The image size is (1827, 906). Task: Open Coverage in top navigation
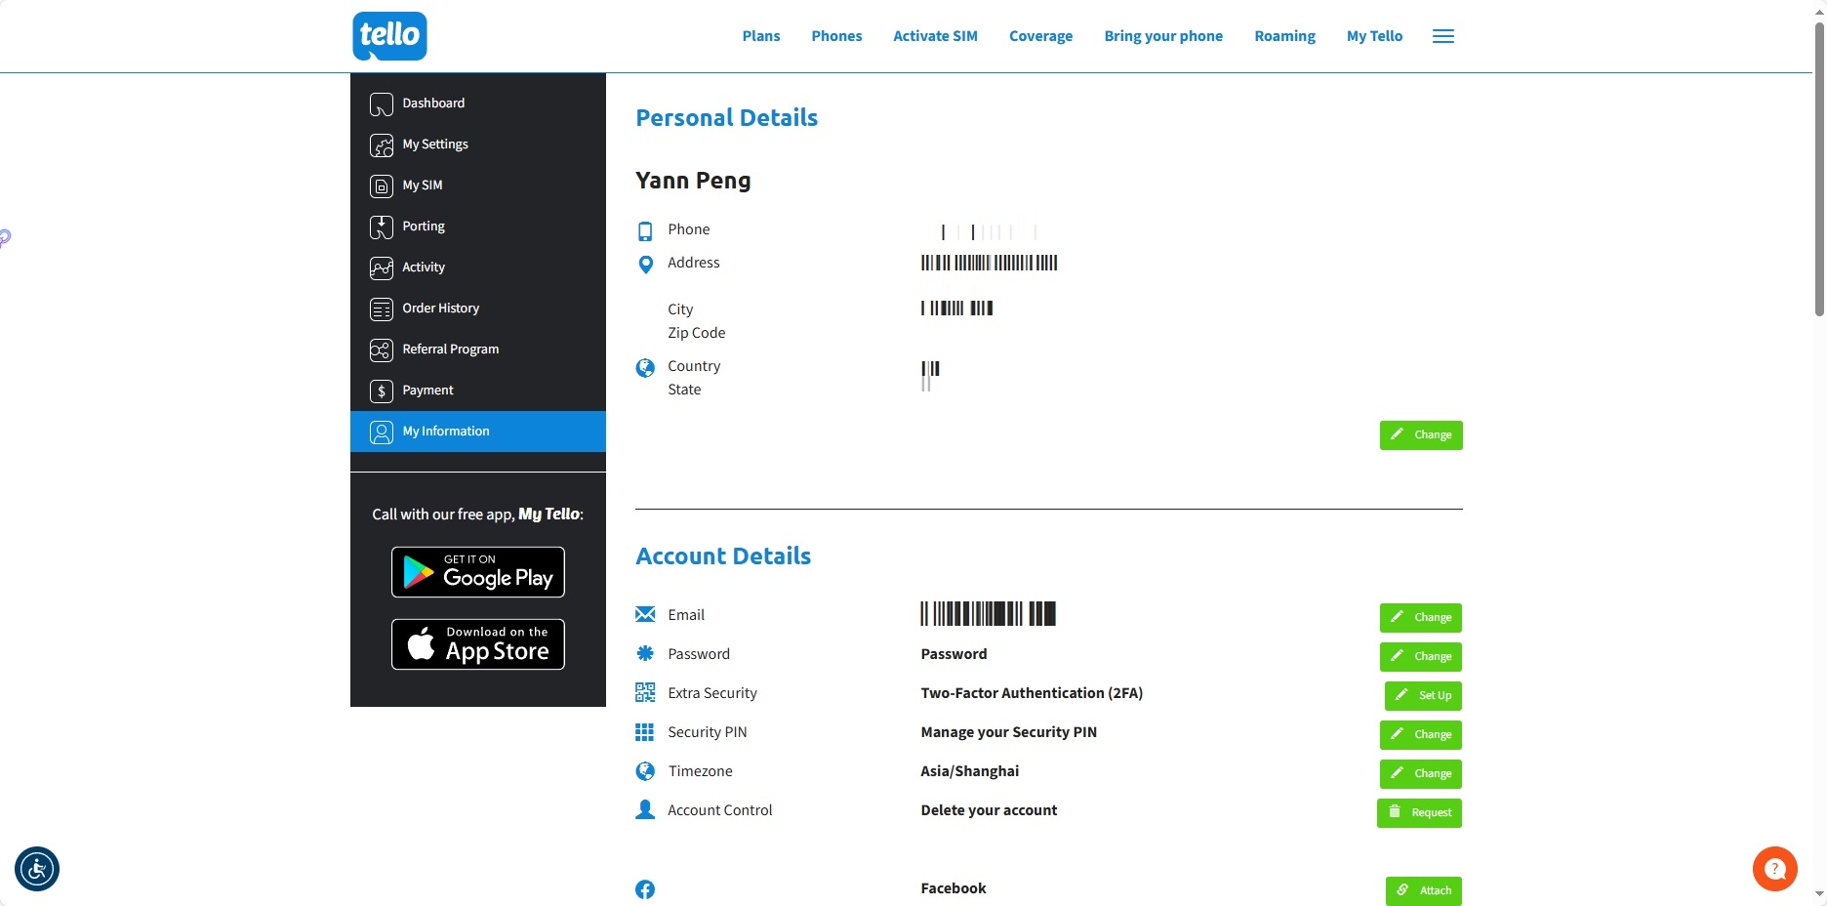pos(1040,36)
